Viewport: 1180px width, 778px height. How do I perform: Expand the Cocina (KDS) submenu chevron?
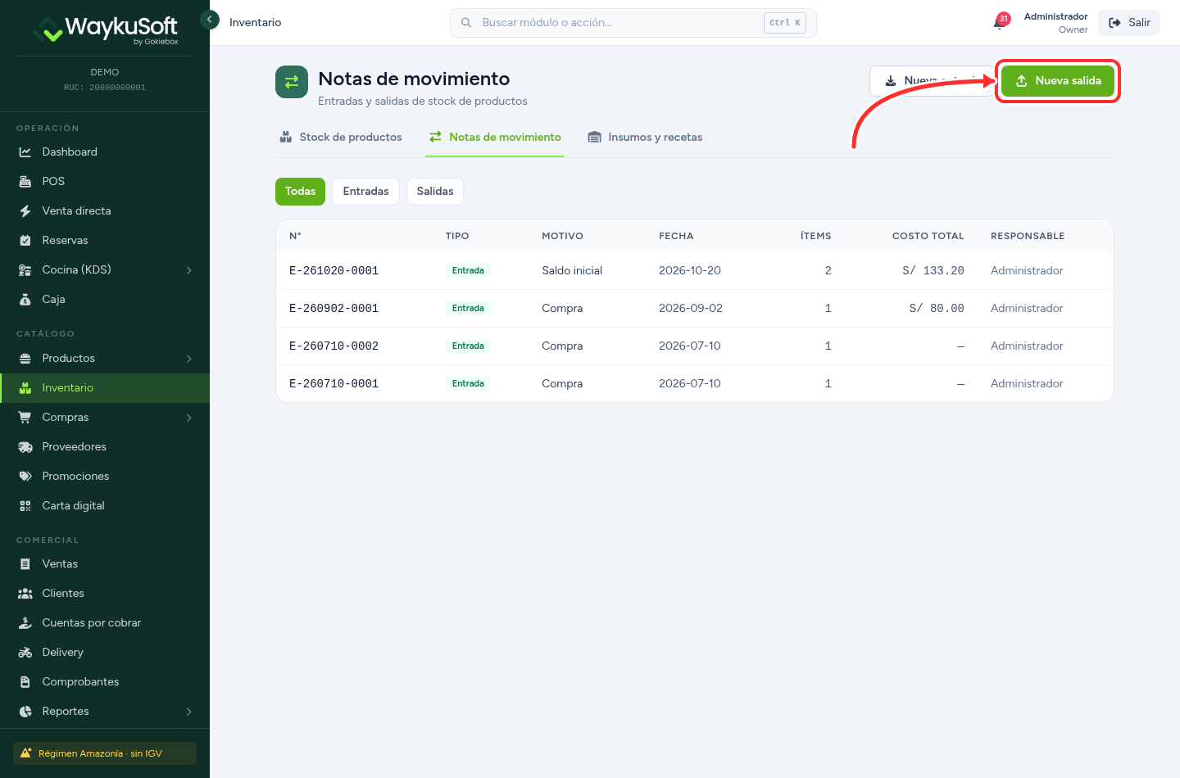pos(189,270)
